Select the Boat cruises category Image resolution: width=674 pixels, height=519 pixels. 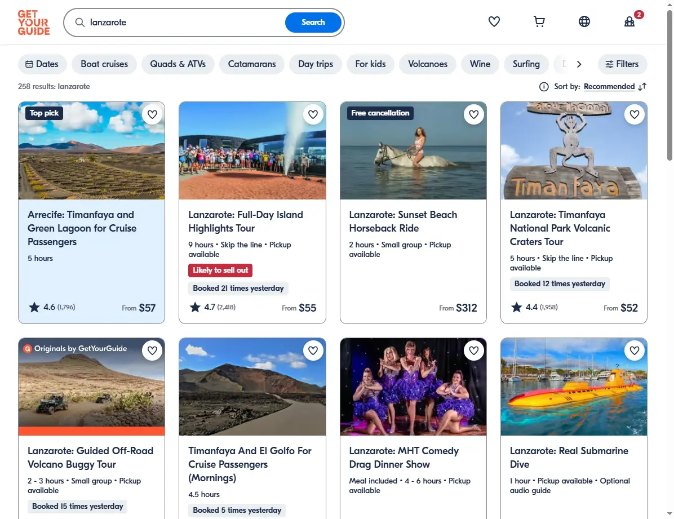click(x=104, y=64)
